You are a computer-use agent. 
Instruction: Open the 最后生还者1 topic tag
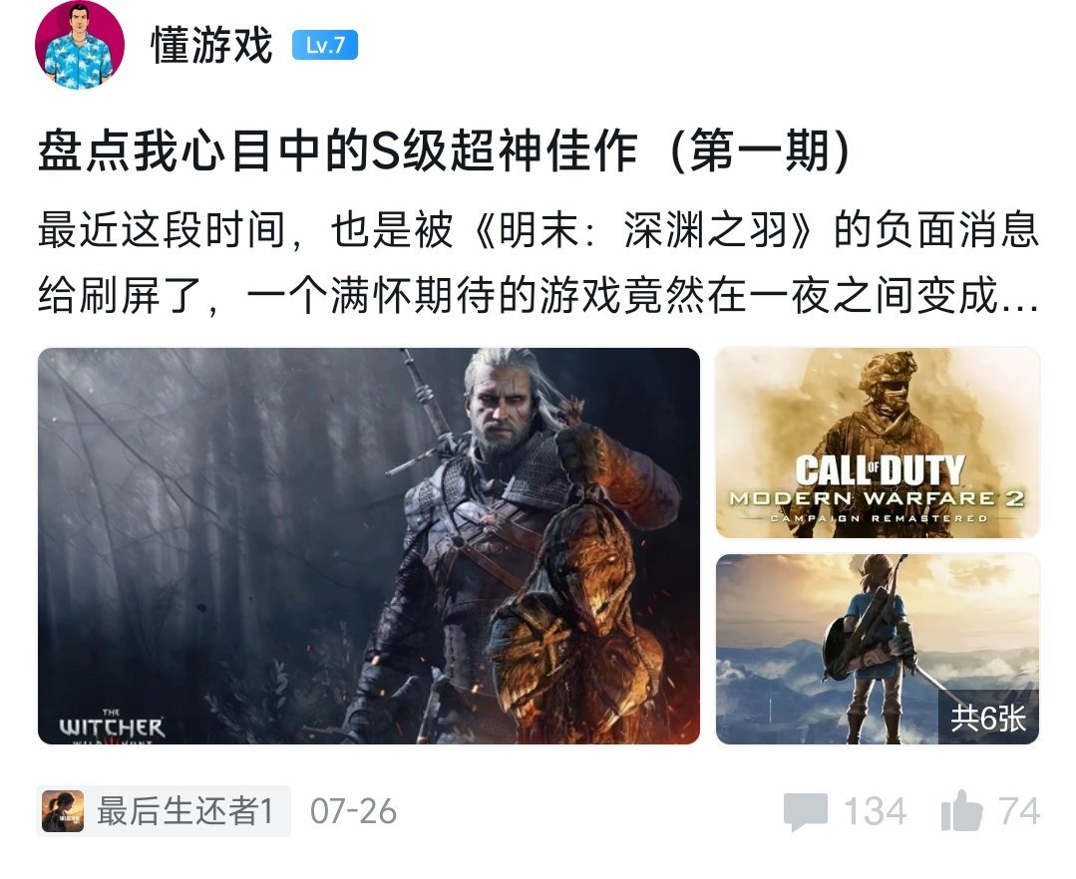pyautogui.click(x=164, y=811)
